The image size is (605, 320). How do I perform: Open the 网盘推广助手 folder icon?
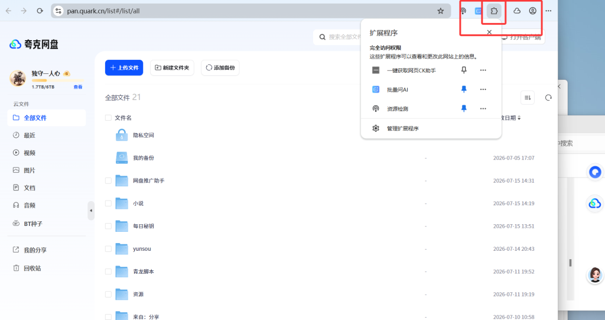(122, 180)
